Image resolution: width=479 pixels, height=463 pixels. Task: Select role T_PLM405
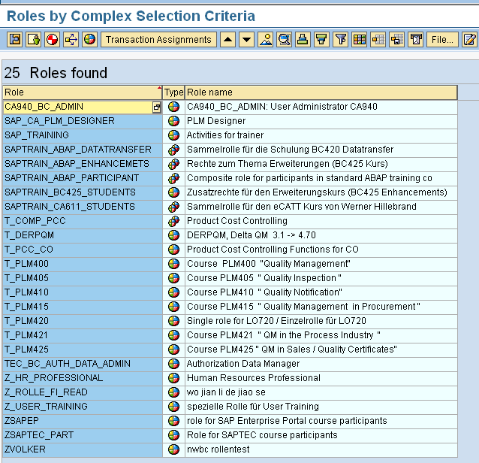point(83,278)
